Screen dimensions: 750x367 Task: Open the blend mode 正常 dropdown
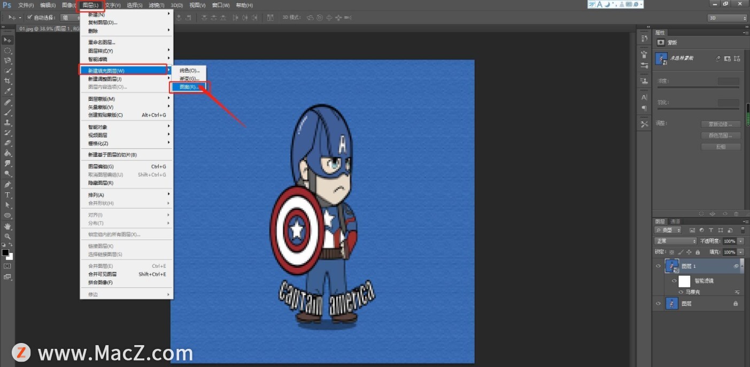click(676, 241)
